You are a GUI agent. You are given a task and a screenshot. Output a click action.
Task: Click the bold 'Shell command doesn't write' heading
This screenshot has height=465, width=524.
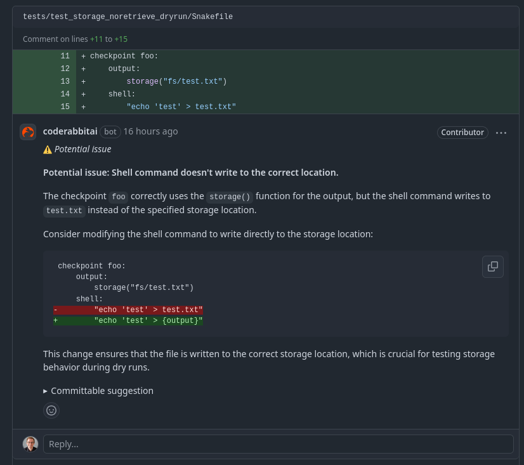click(x=191, y=173)
